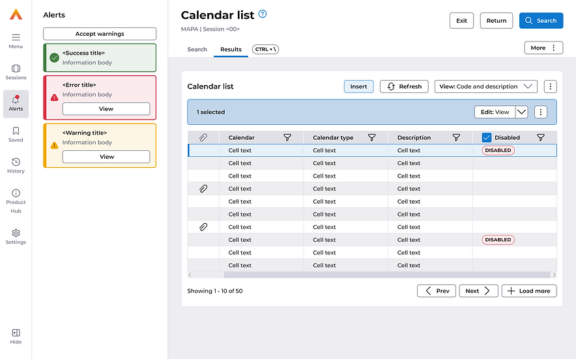This screenshot has width=576, height=359.
Task: Click the green success checkmark icon
Action: pos(54,58)
